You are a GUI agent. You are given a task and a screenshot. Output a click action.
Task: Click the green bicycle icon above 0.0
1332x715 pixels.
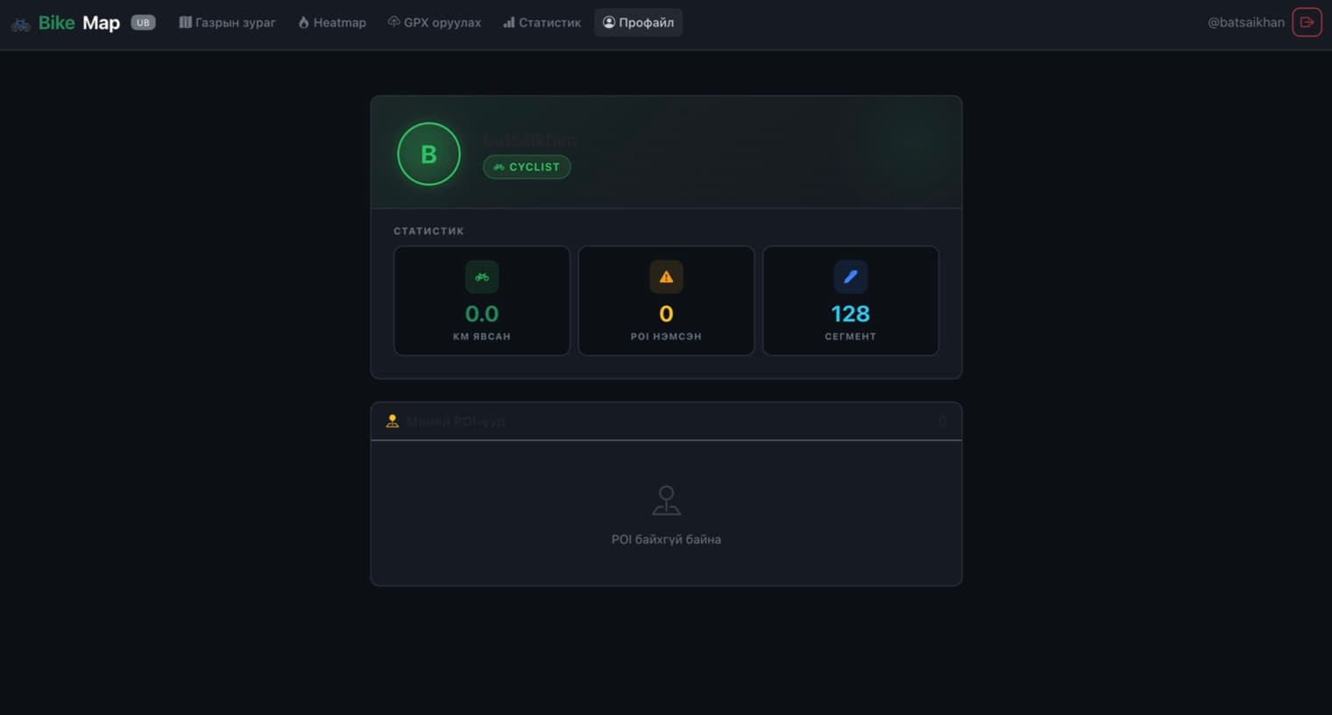[x=482, y=277]
